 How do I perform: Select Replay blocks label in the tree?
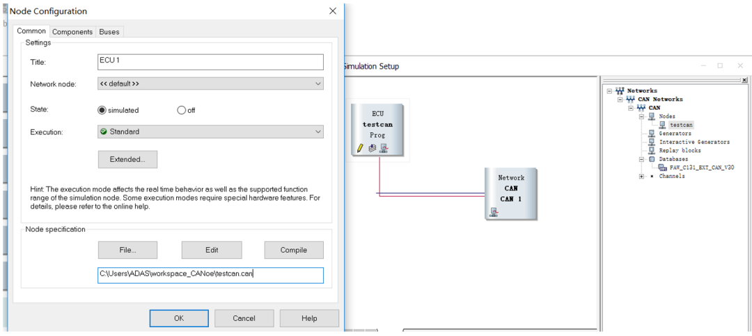click(x=680, y=150)
